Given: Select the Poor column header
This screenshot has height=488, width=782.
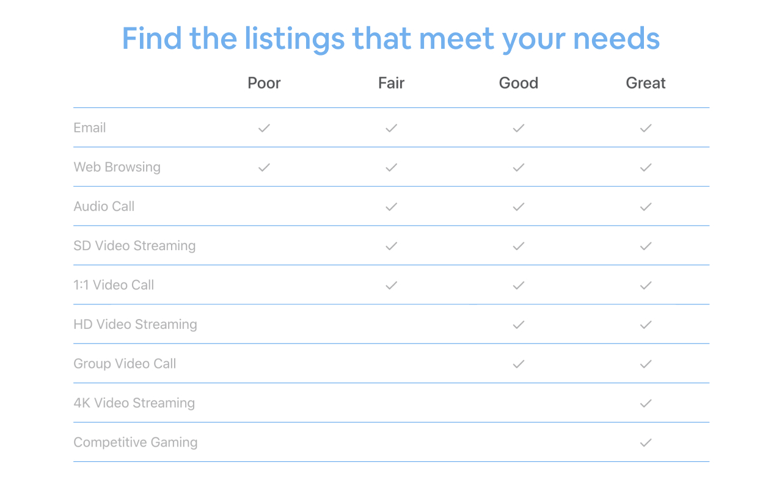Looking at the screenshot, I should 264,83.
